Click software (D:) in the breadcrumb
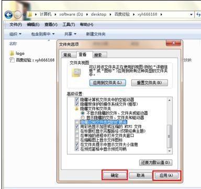 [71, 14]
